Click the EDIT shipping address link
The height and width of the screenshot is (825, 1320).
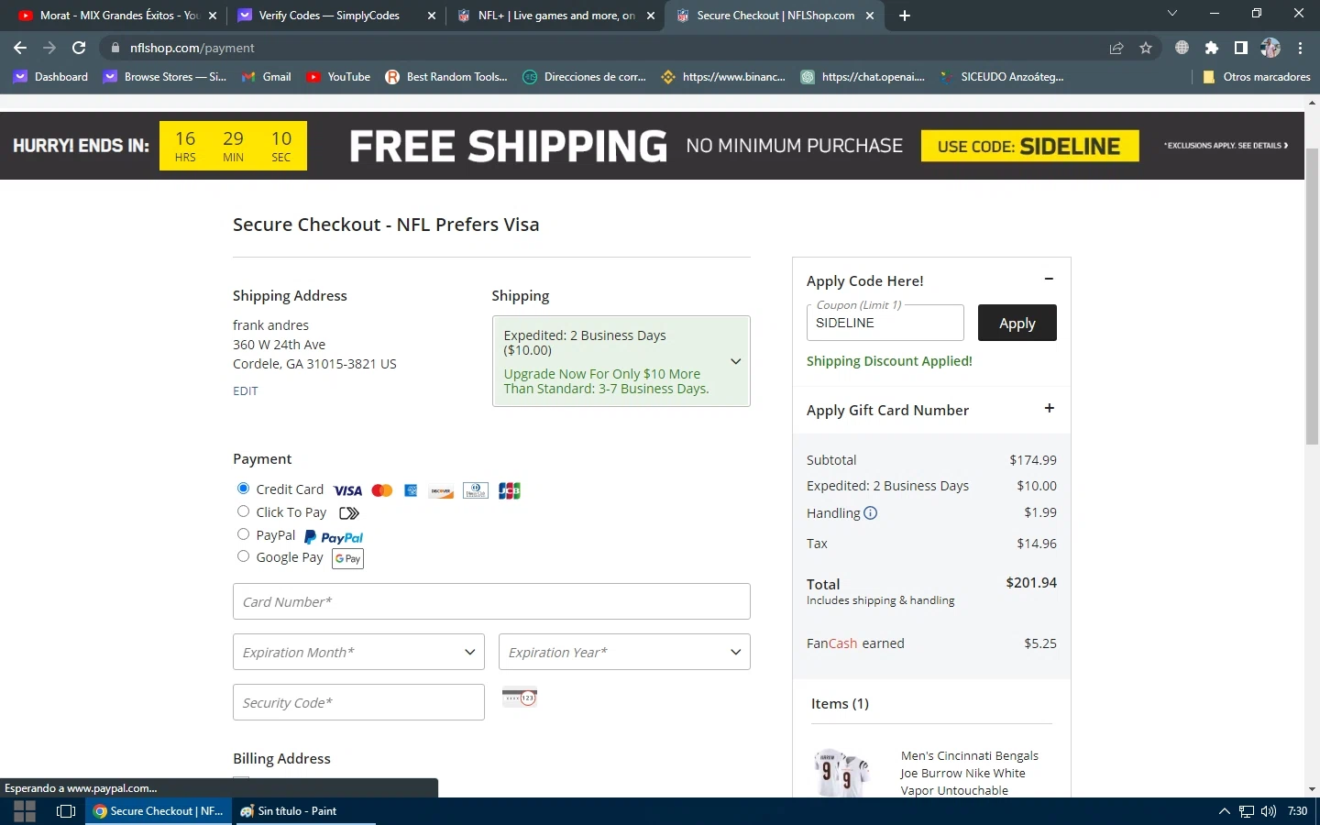(x=246, y=390)
